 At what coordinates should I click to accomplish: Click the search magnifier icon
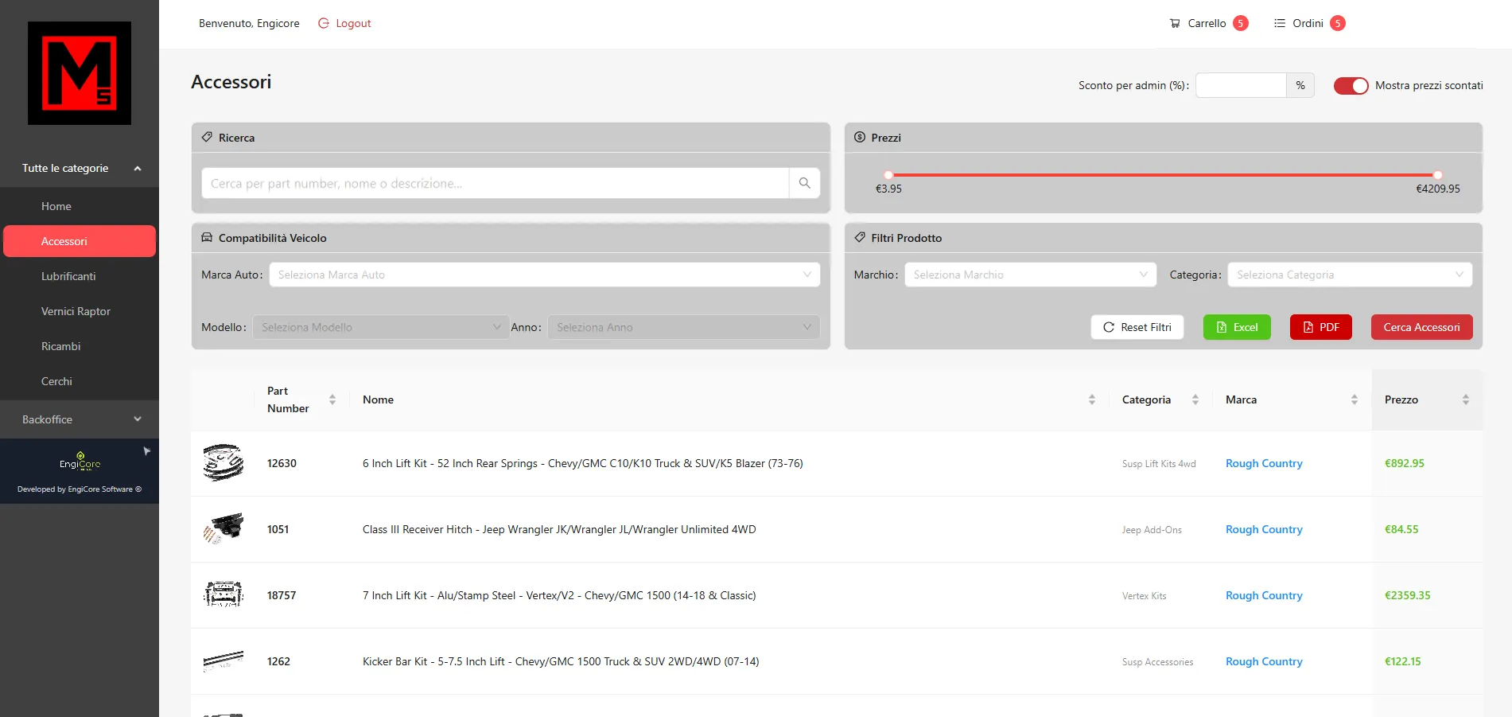pyautogui.click(x=804, y=183)
